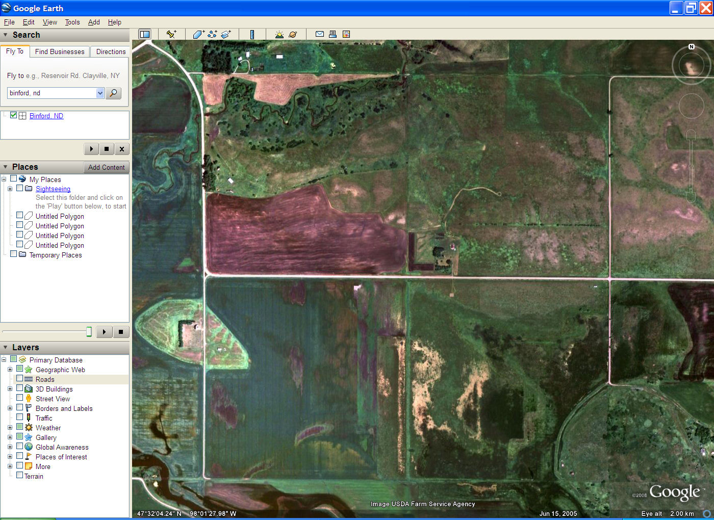Click the Gallery star layer icon
The width and height of the screenshot is (714, 520).
pyautogui.click(x=29, y=437)
